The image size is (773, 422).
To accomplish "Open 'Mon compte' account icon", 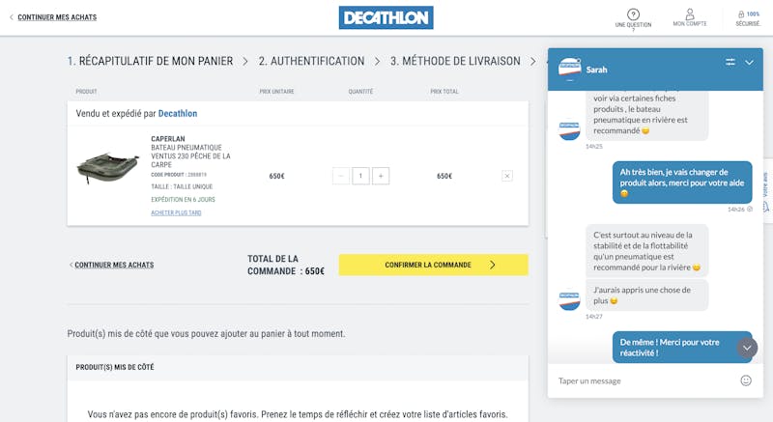I will (690, 14).
